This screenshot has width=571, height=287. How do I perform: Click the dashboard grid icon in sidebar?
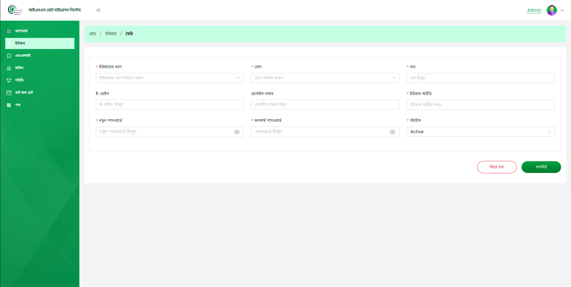click(x=9, y=31)
